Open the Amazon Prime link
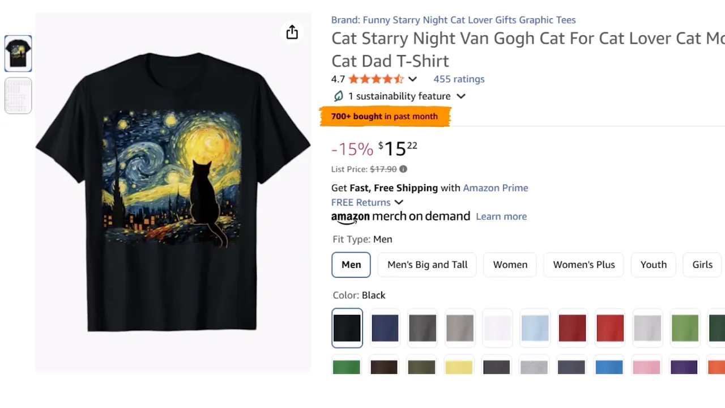Screen dimensions: 725x408 (x=496, y=188)
